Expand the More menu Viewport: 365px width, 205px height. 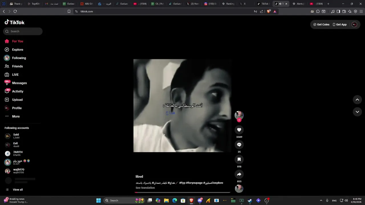(12, 116)
